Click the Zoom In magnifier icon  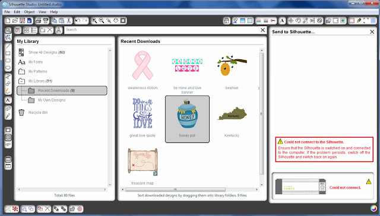94,21
